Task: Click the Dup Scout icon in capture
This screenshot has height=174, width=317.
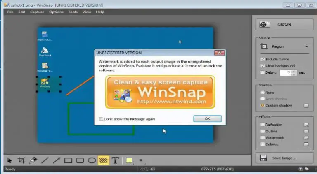Action: pyautogui.click(x=45, y=51)
